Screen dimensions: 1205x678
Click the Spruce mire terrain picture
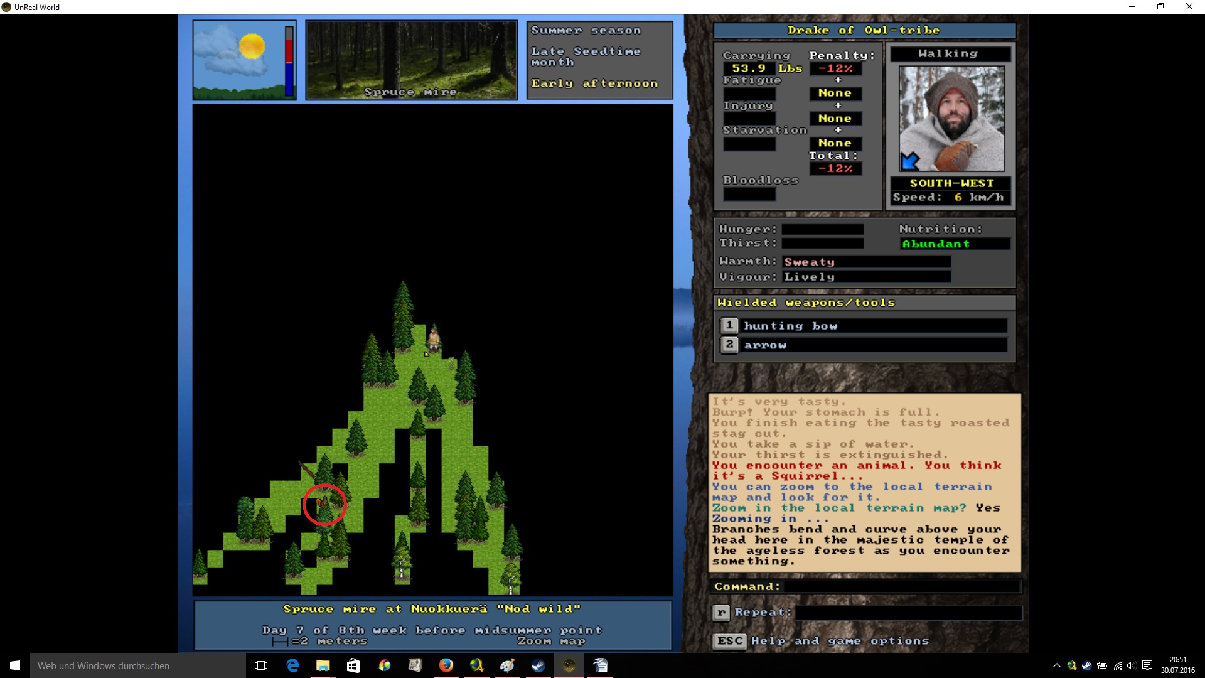click(x=412, y=60)
